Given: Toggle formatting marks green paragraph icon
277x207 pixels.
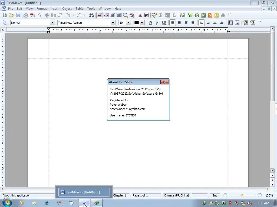Looking at the screenshot, I should click(x=190, y=15).
